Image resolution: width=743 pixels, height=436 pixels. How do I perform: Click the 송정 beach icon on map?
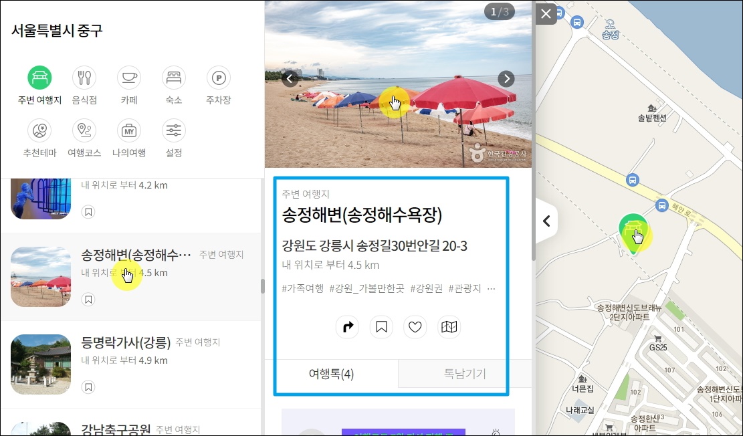pyautogui.click(x=611, y=24)
